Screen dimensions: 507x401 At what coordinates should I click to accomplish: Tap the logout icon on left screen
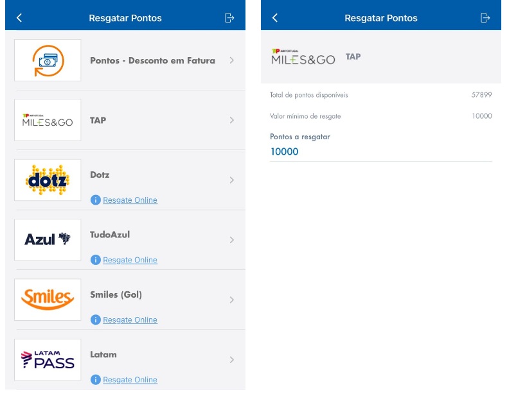pyautogui.click(x=229, y=18)
